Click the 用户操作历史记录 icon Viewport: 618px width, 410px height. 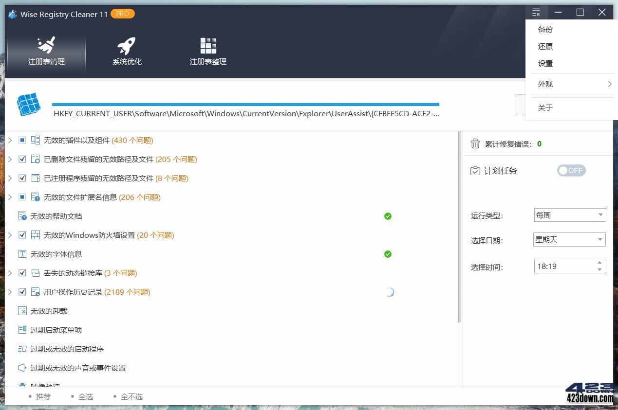coord(36,292)
